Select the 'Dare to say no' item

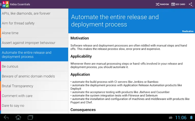click(34, 106)
